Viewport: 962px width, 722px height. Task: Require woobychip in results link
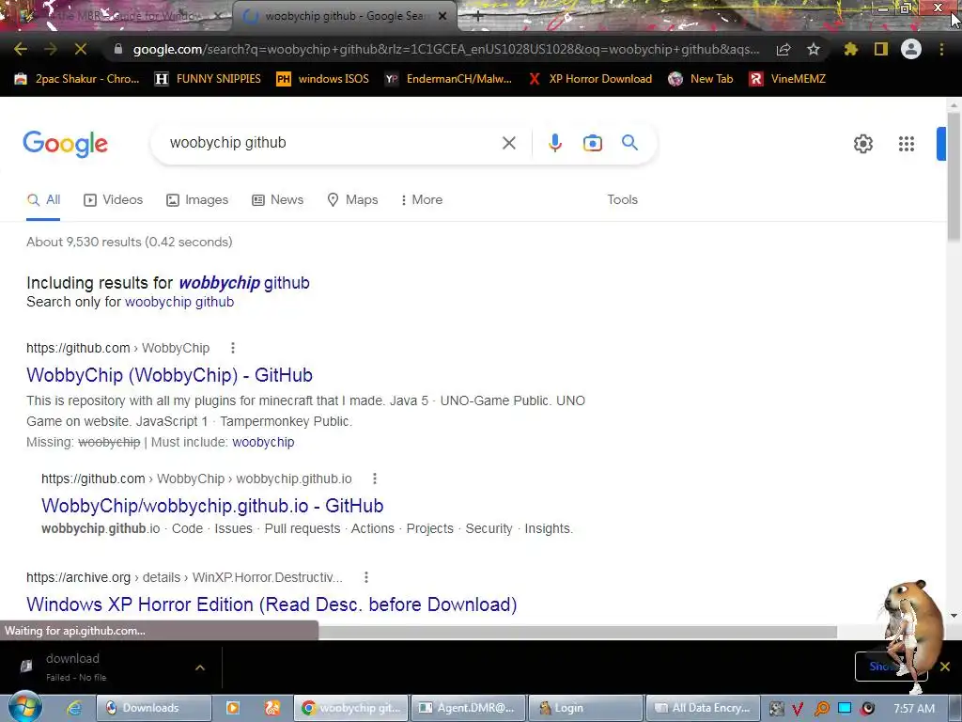coord(263,443)
